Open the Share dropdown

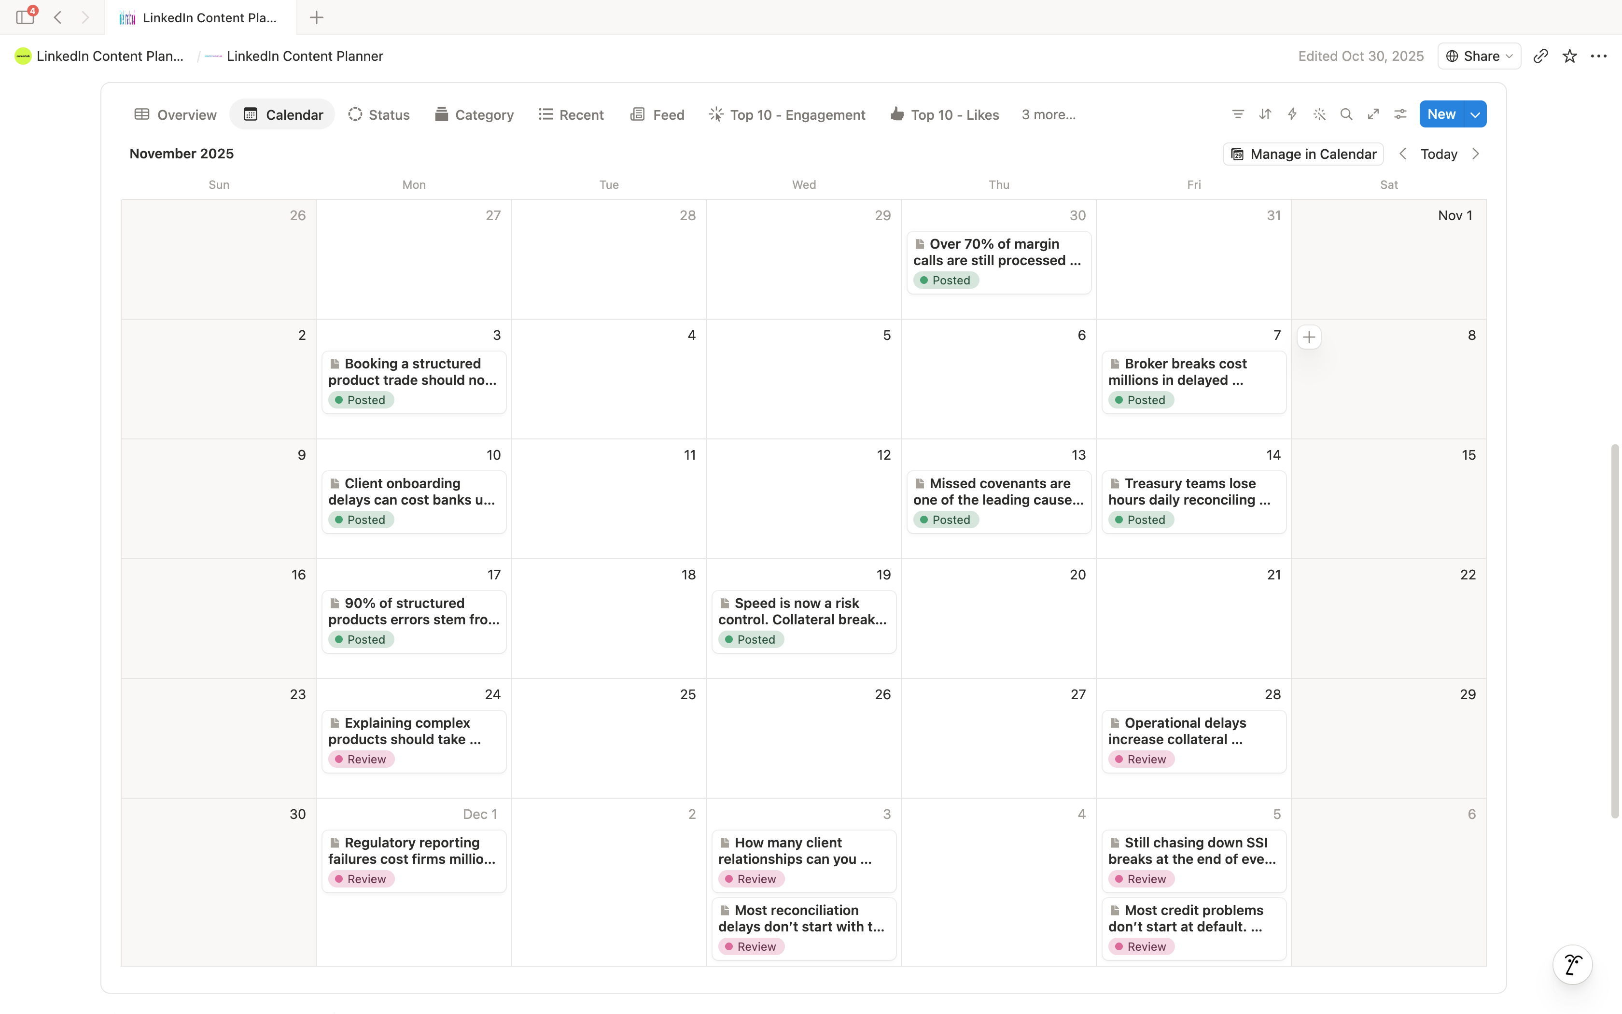pos(1479,56)
